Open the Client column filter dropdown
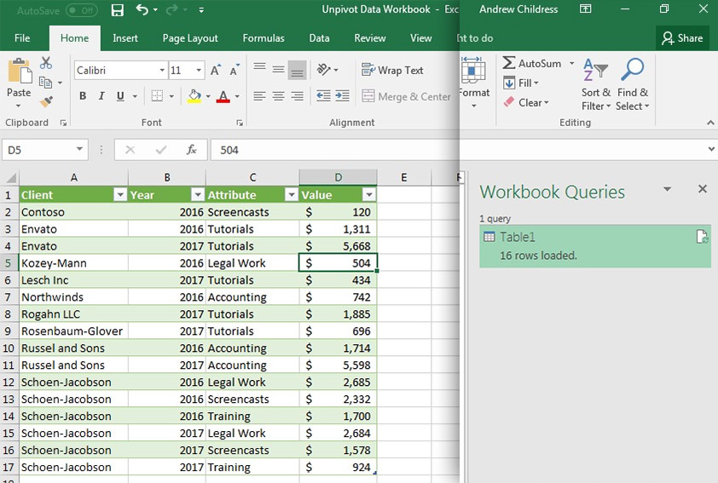The height and width of the screenshot is (483, 718). point(120,195)
